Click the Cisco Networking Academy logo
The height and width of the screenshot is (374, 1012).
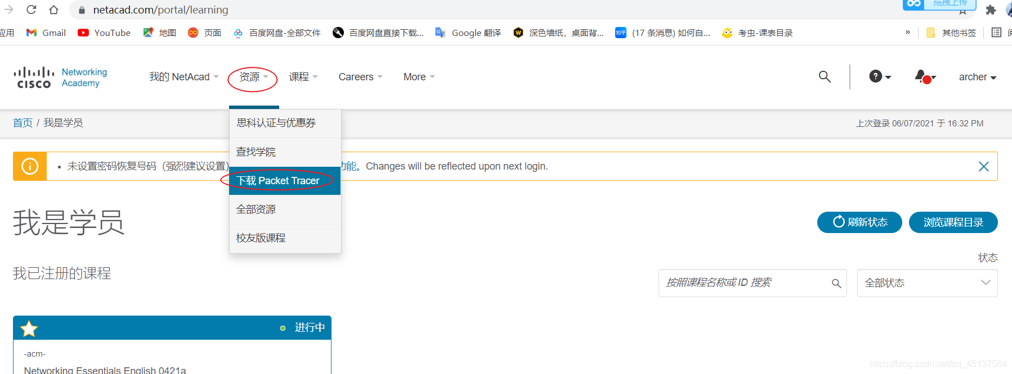(x=60, y=77)
